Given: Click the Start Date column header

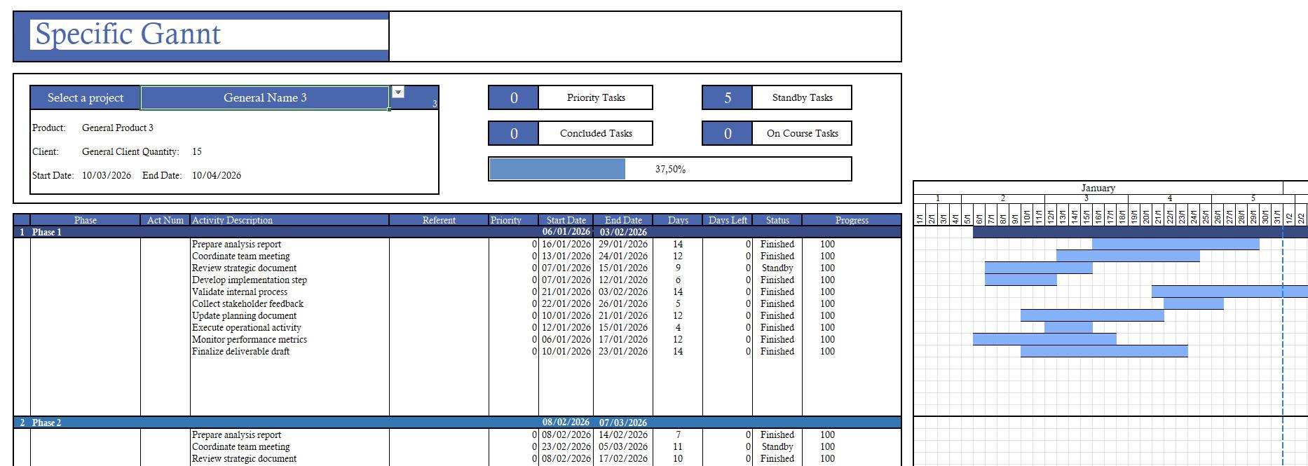Looking at the screenshot, I should 566,220.
